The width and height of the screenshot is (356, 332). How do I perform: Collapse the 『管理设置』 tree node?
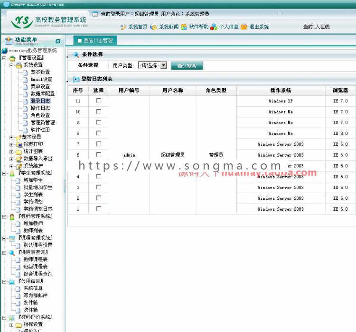4,58
